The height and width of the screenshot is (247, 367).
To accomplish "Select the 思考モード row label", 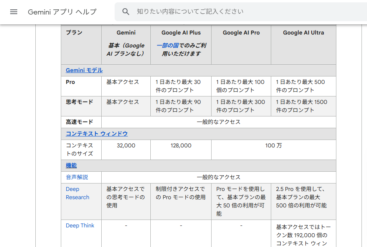I will tap(79, 102).
